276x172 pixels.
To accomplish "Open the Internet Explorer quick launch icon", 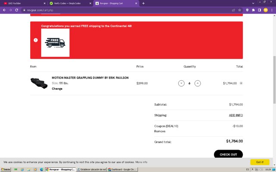I will [x=22, y=169].
